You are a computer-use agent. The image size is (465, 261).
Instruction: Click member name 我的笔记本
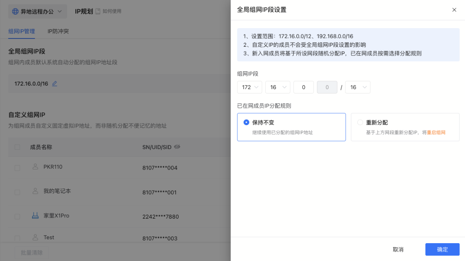57,191
